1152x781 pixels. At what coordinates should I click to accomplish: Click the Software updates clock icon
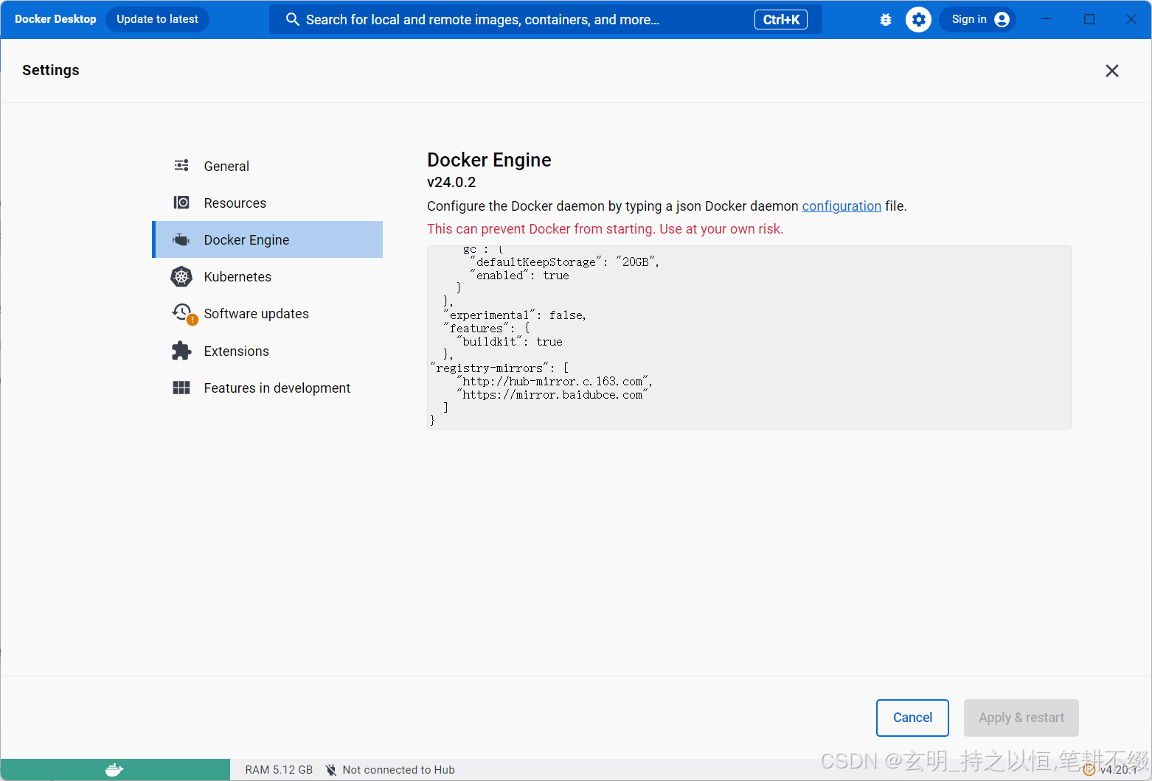181,312
